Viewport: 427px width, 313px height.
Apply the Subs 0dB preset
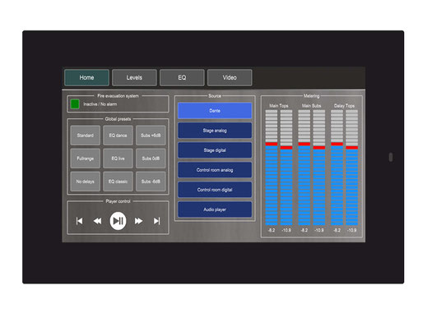151,159
